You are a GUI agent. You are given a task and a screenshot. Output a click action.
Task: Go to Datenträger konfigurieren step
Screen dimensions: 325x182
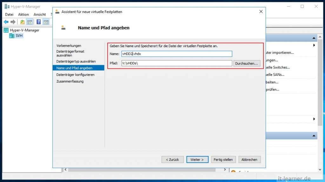pyautogui.click(x=75, y=75)
